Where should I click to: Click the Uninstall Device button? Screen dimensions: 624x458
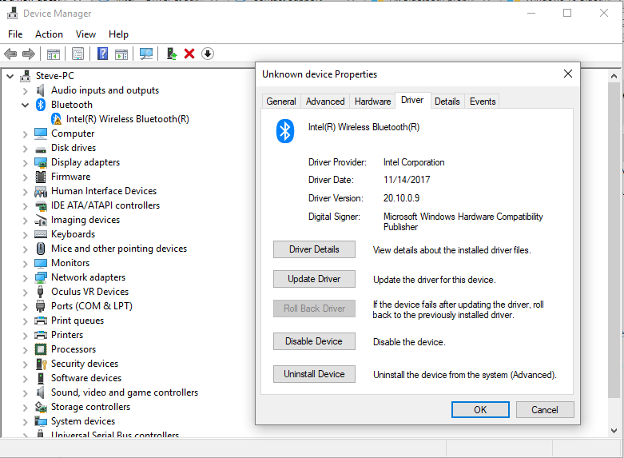point(314,374)
